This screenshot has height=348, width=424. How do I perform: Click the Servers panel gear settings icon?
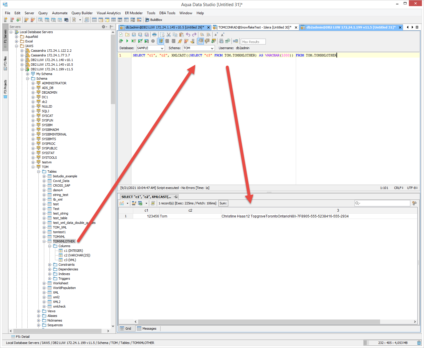[104, 27]
